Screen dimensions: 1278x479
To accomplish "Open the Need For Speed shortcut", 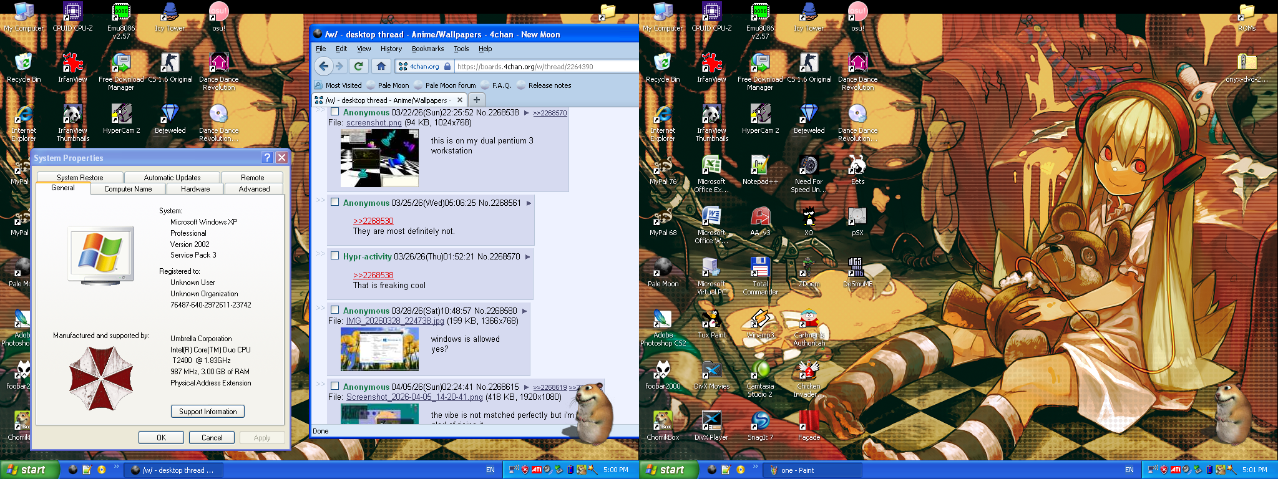I will (x=809, y=174).
